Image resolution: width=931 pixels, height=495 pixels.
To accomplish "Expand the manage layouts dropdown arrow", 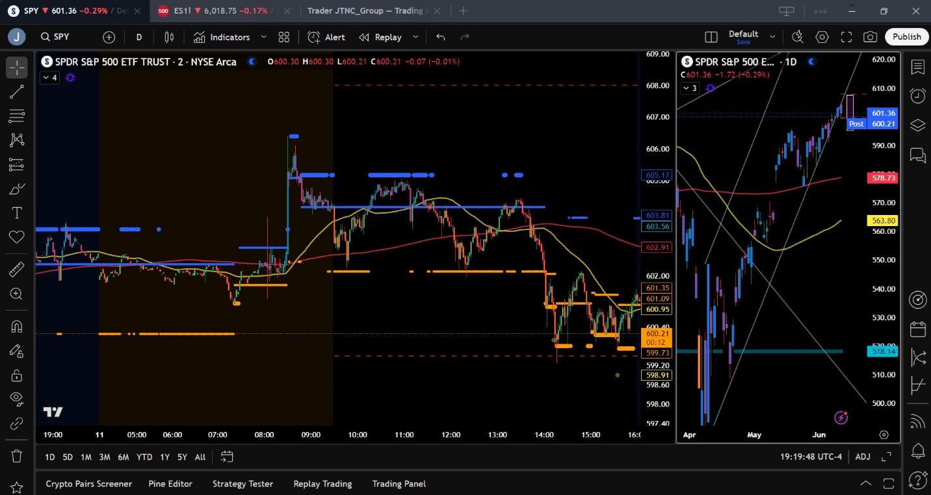I will 772,37.
